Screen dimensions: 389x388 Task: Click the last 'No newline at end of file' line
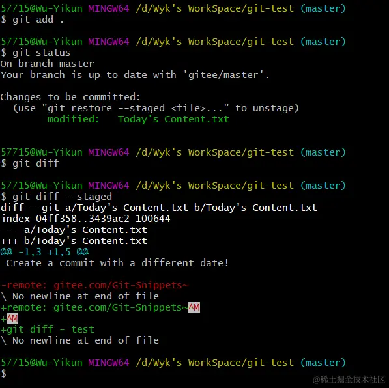(79, 340)
